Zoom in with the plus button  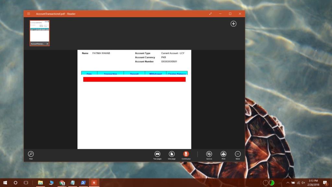[233, 24]
